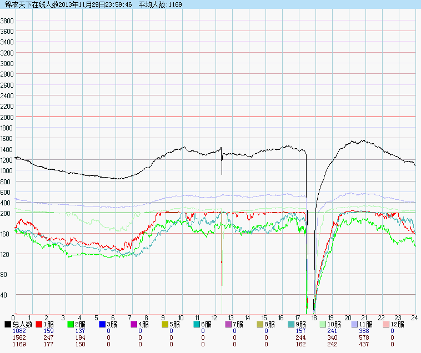Click the black 总人数 legend swatch
This screenshot has height=353, width=421.
coord(8,324)
